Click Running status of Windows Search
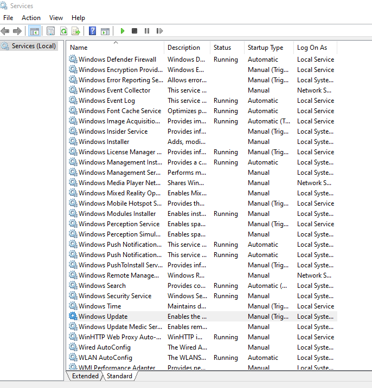The image size is (372, 388). [226, 286]
